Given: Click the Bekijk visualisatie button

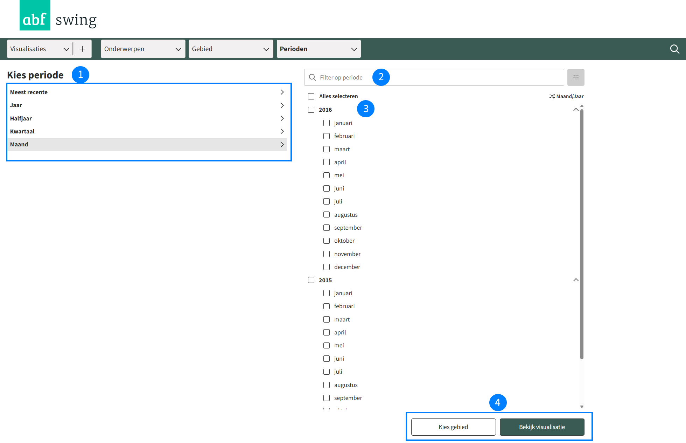Looking at the screenshot, I should [542, 427].
